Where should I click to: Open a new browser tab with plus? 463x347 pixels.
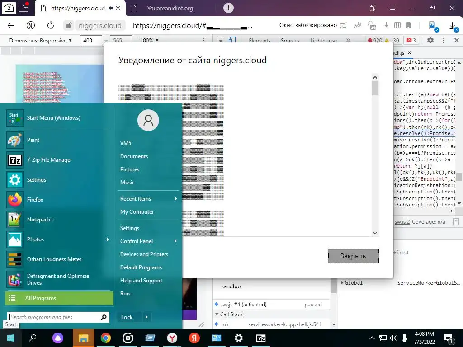pyautogui.click(x=228, y=8)
